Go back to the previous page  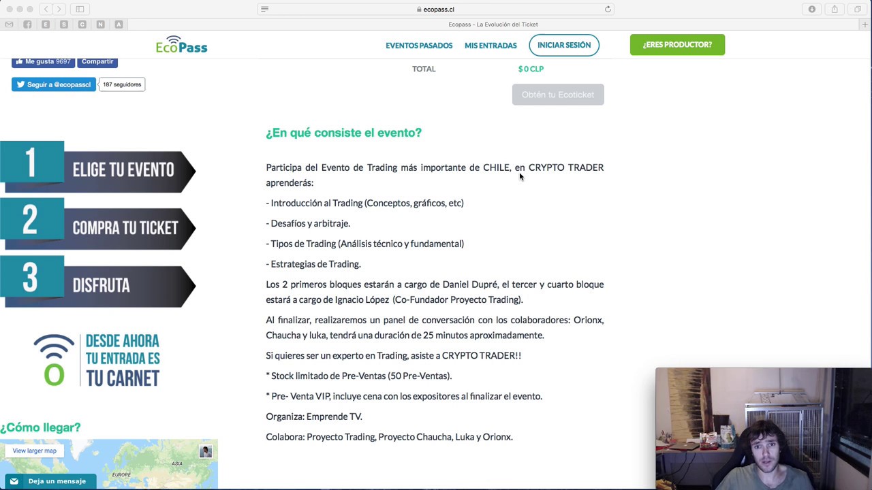coord(46,9)
